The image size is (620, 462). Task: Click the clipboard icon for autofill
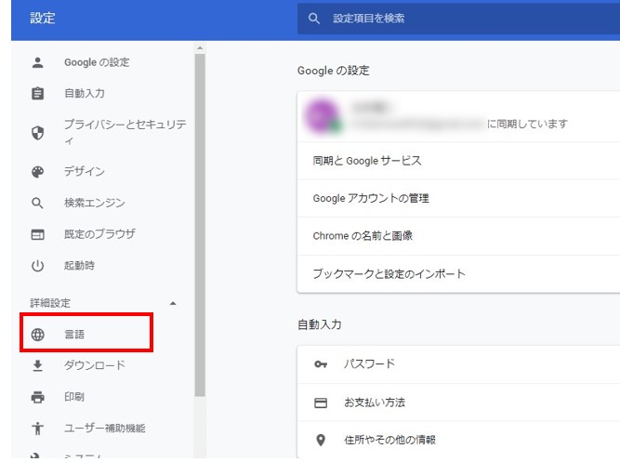click(x=37, y=93)
